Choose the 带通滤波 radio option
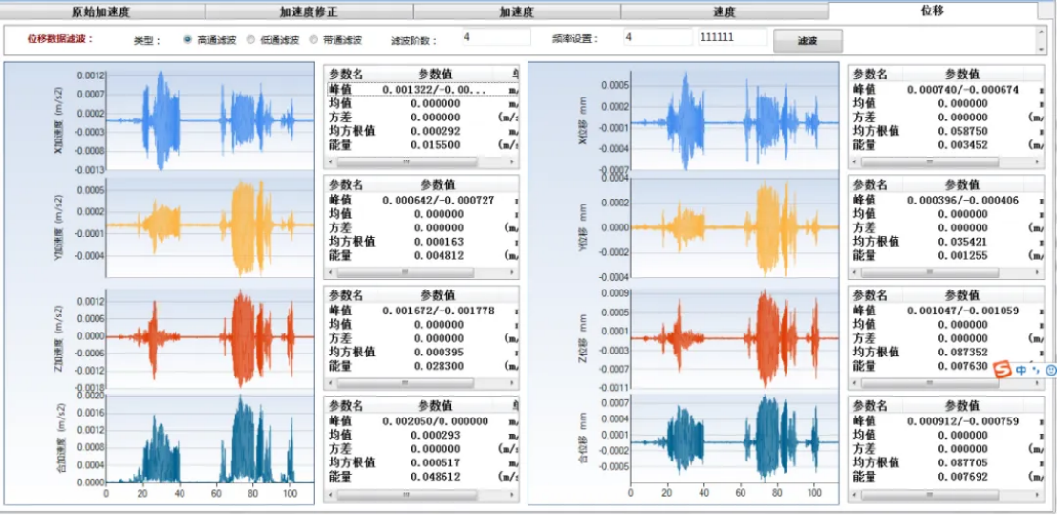 tap(314, 40)
